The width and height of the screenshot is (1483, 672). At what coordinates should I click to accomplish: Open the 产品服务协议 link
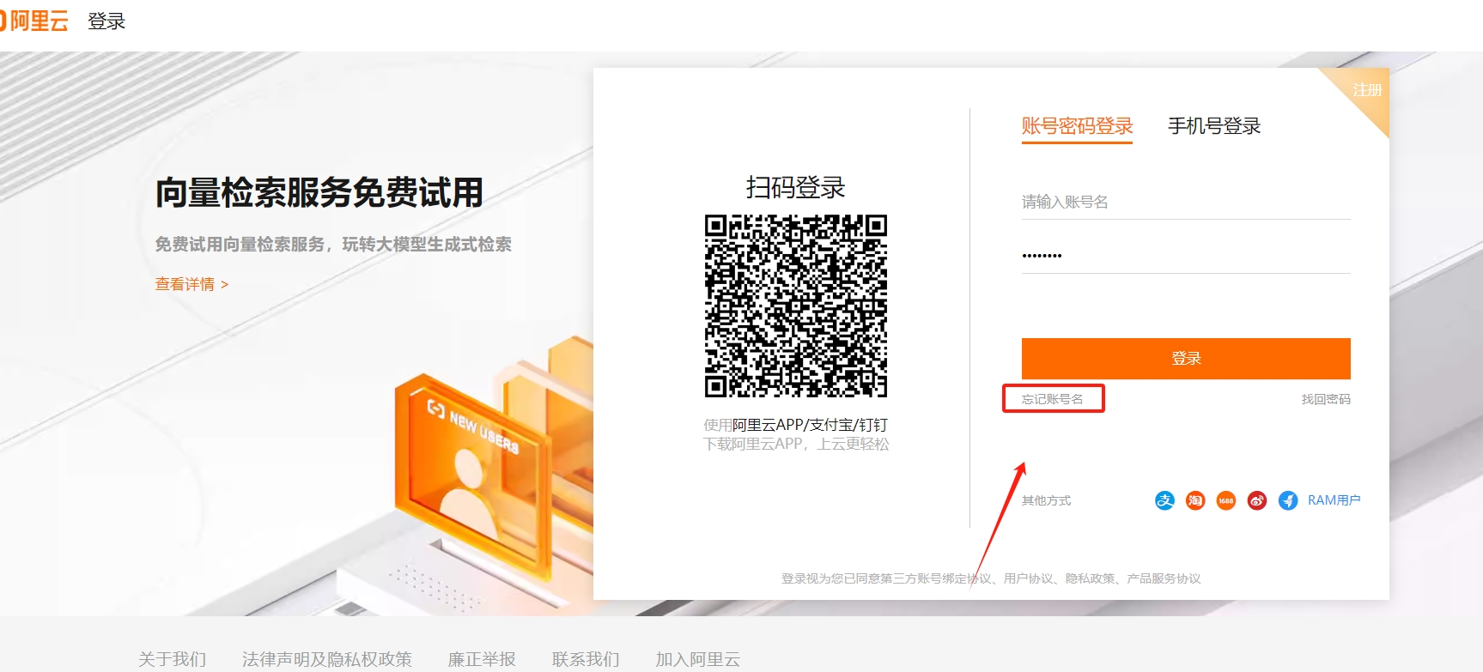[x=1164, y=578]
